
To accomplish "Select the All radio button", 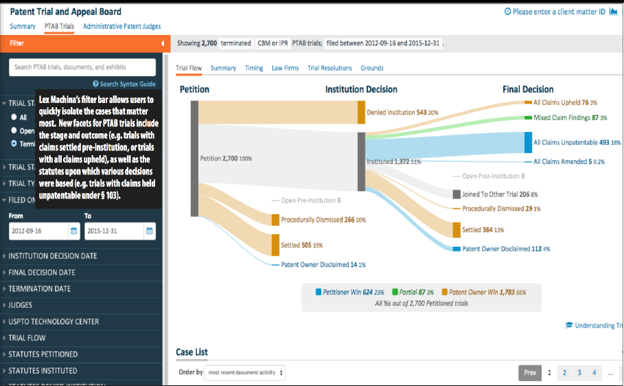I will [14, 117].
